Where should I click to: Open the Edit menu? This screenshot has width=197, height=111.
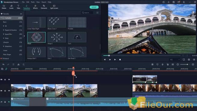coord(28,2)
